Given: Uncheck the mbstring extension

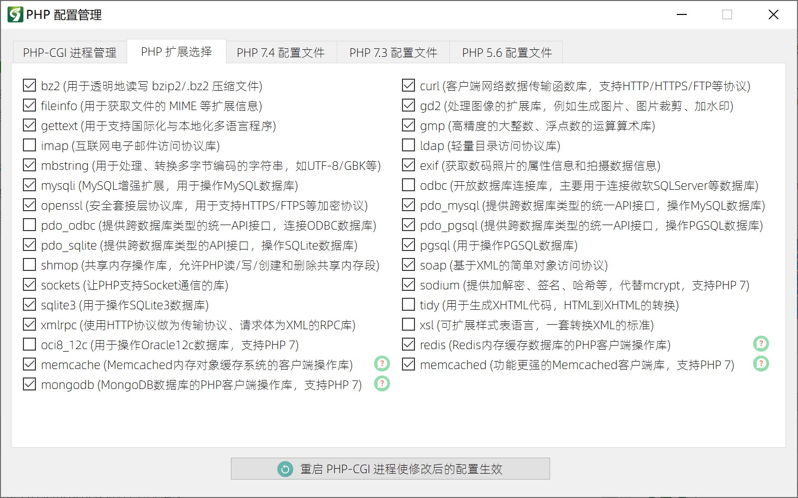Looking at the screenshot, I should click(x=29, y=165).
